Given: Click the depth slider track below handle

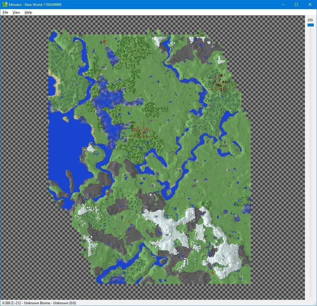Looking at the screenshot, I should [311, 162].
